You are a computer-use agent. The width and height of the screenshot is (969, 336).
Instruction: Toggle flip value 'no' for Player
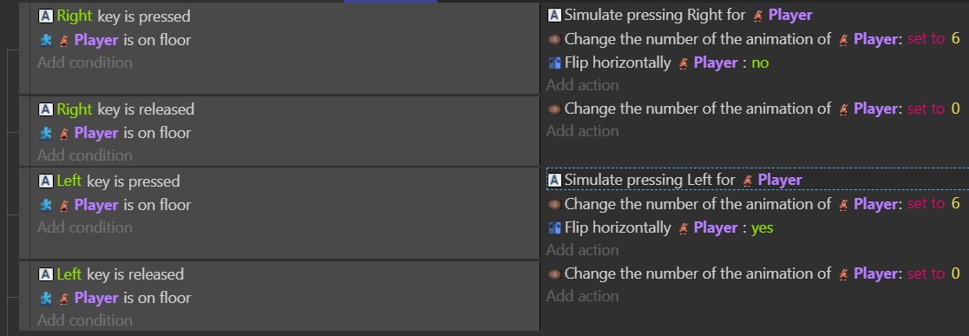(760, 63)
